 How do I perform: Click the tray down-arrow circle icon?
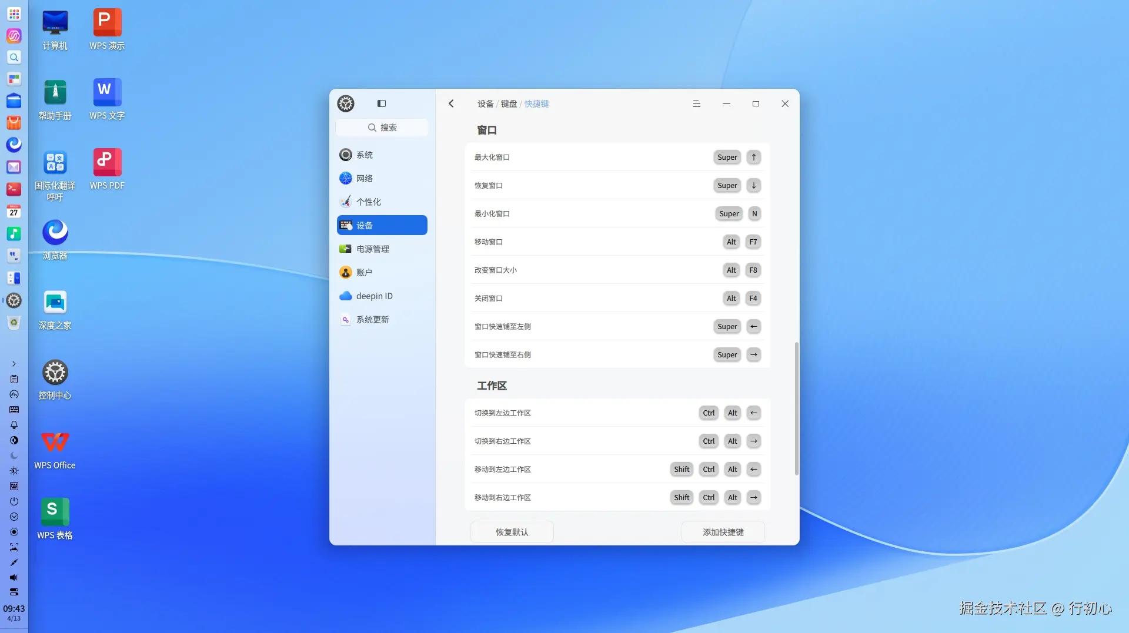(14, 517)
